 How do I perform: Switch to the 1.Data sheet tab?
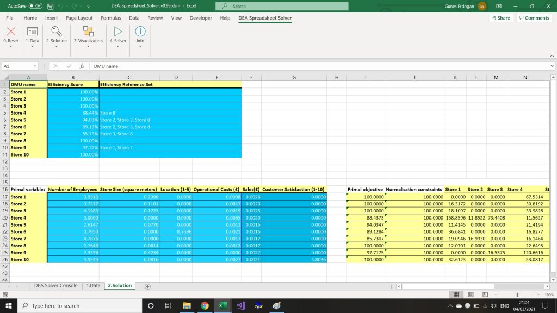[93, 285]
